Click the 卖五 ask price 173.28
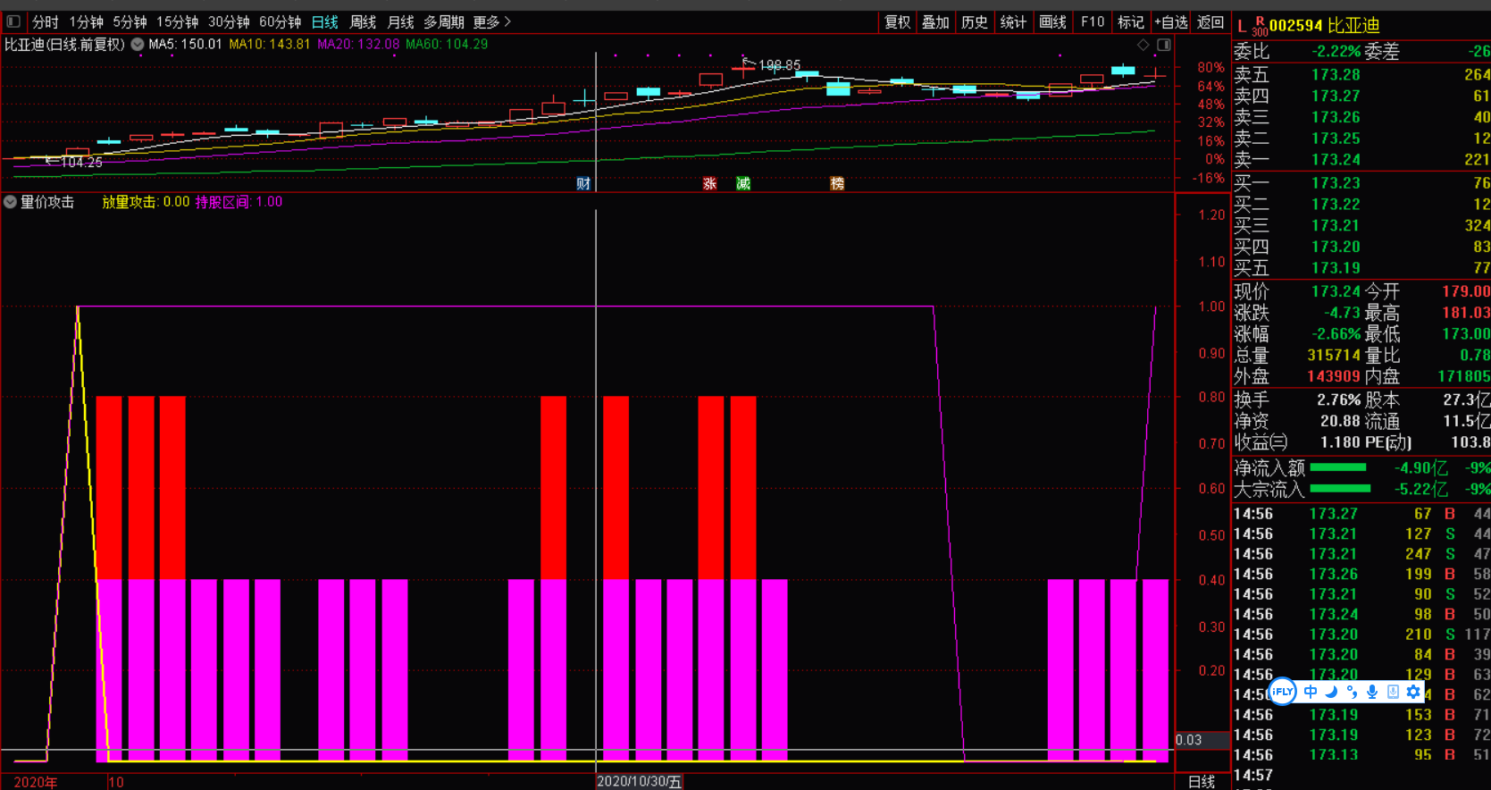This screenshot has width=1491, height=790. click(1336, 75)
